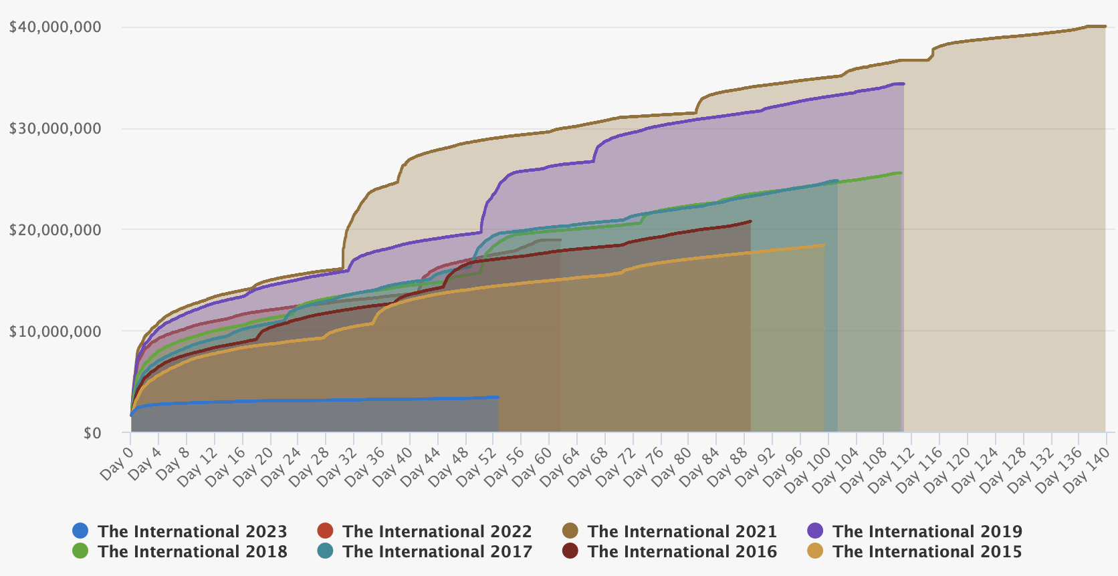Click the red dot for International 2022
This screenshot has width=1118, height=576.
pos(325,531)
